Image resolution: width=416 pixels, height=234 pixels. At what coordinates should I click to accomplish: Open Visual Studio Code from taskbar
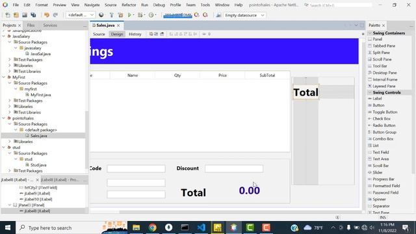pos(201,227)
